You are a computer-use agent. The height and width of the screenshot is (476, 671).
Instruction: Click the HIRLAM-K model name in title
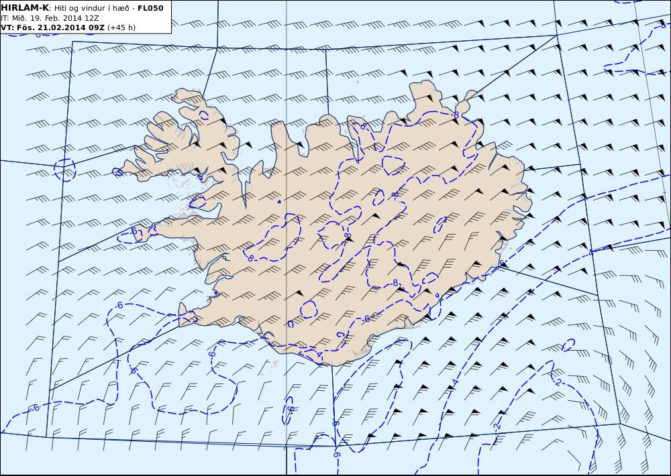tap(25, 8)
